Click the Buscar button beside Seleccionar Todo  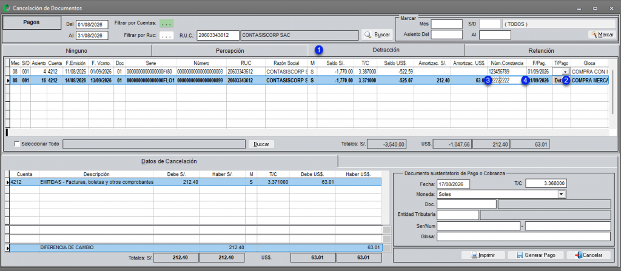pos(261,144)
